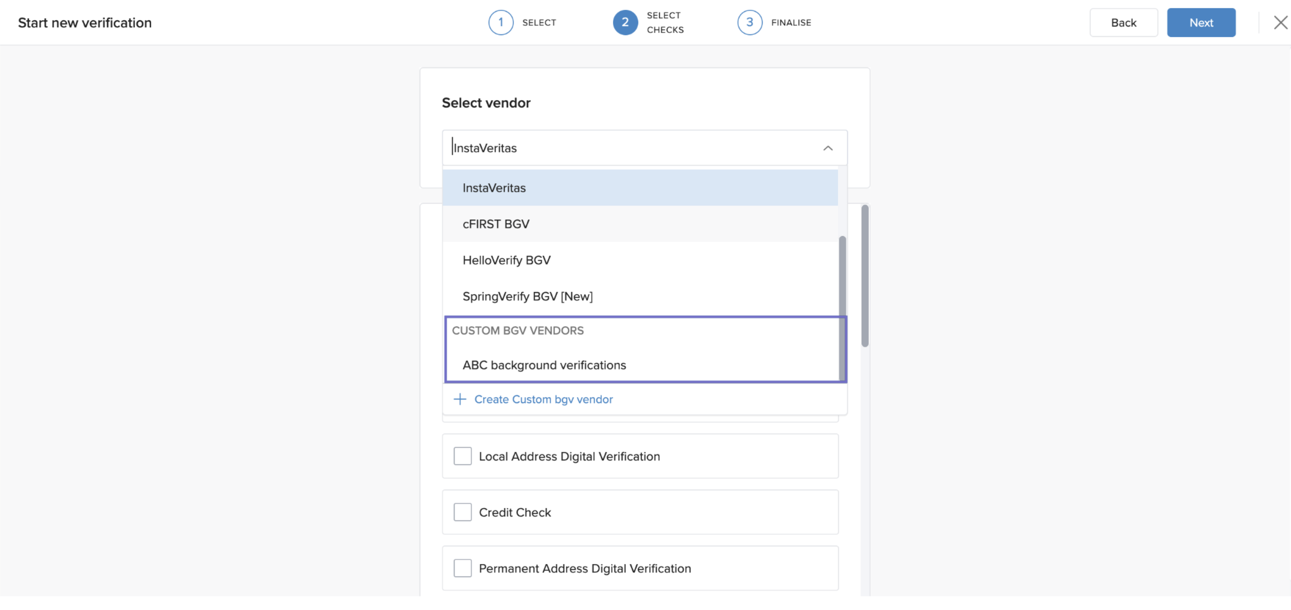This screenshot has width=1291, height=610.
Task: Close the verification dialog with X
Action: tap(1280, 23)
